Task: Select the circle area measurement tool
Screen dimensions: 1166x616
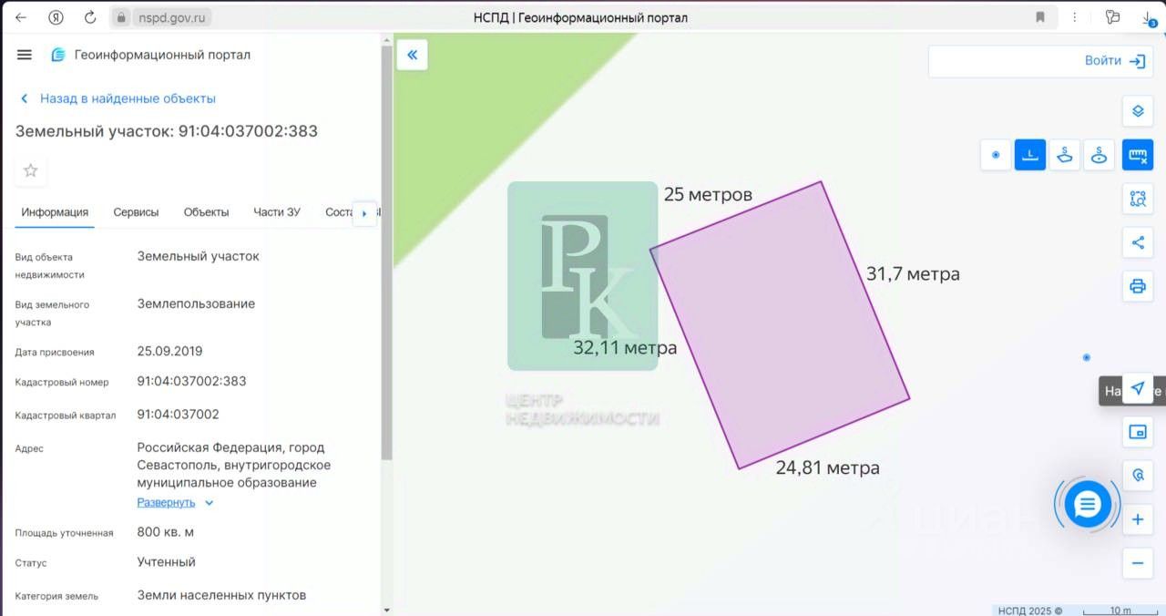Action: point(1100,155)
